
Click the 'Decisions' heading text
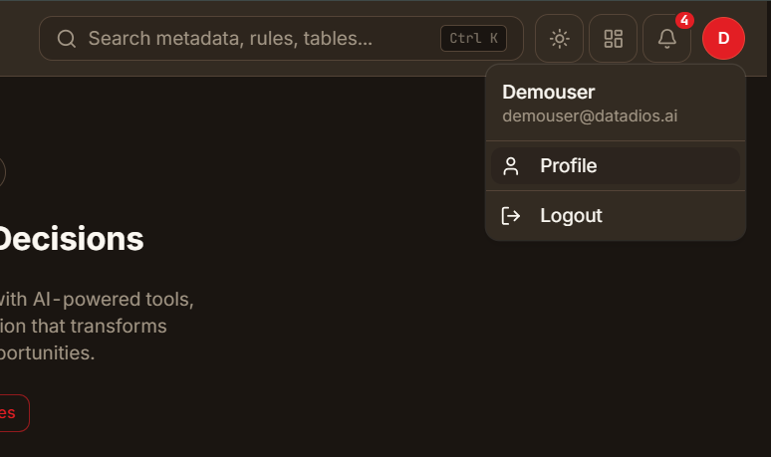pyautogui.click(x=71, y=239)
